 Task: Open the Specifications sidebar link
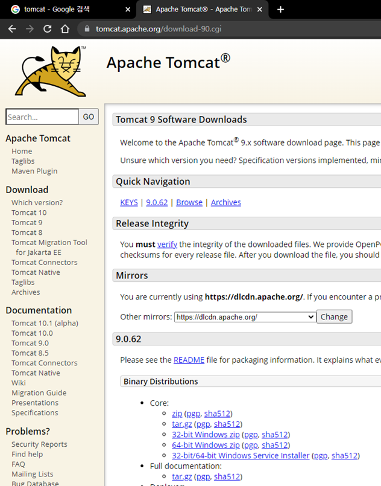pos(35,412)
